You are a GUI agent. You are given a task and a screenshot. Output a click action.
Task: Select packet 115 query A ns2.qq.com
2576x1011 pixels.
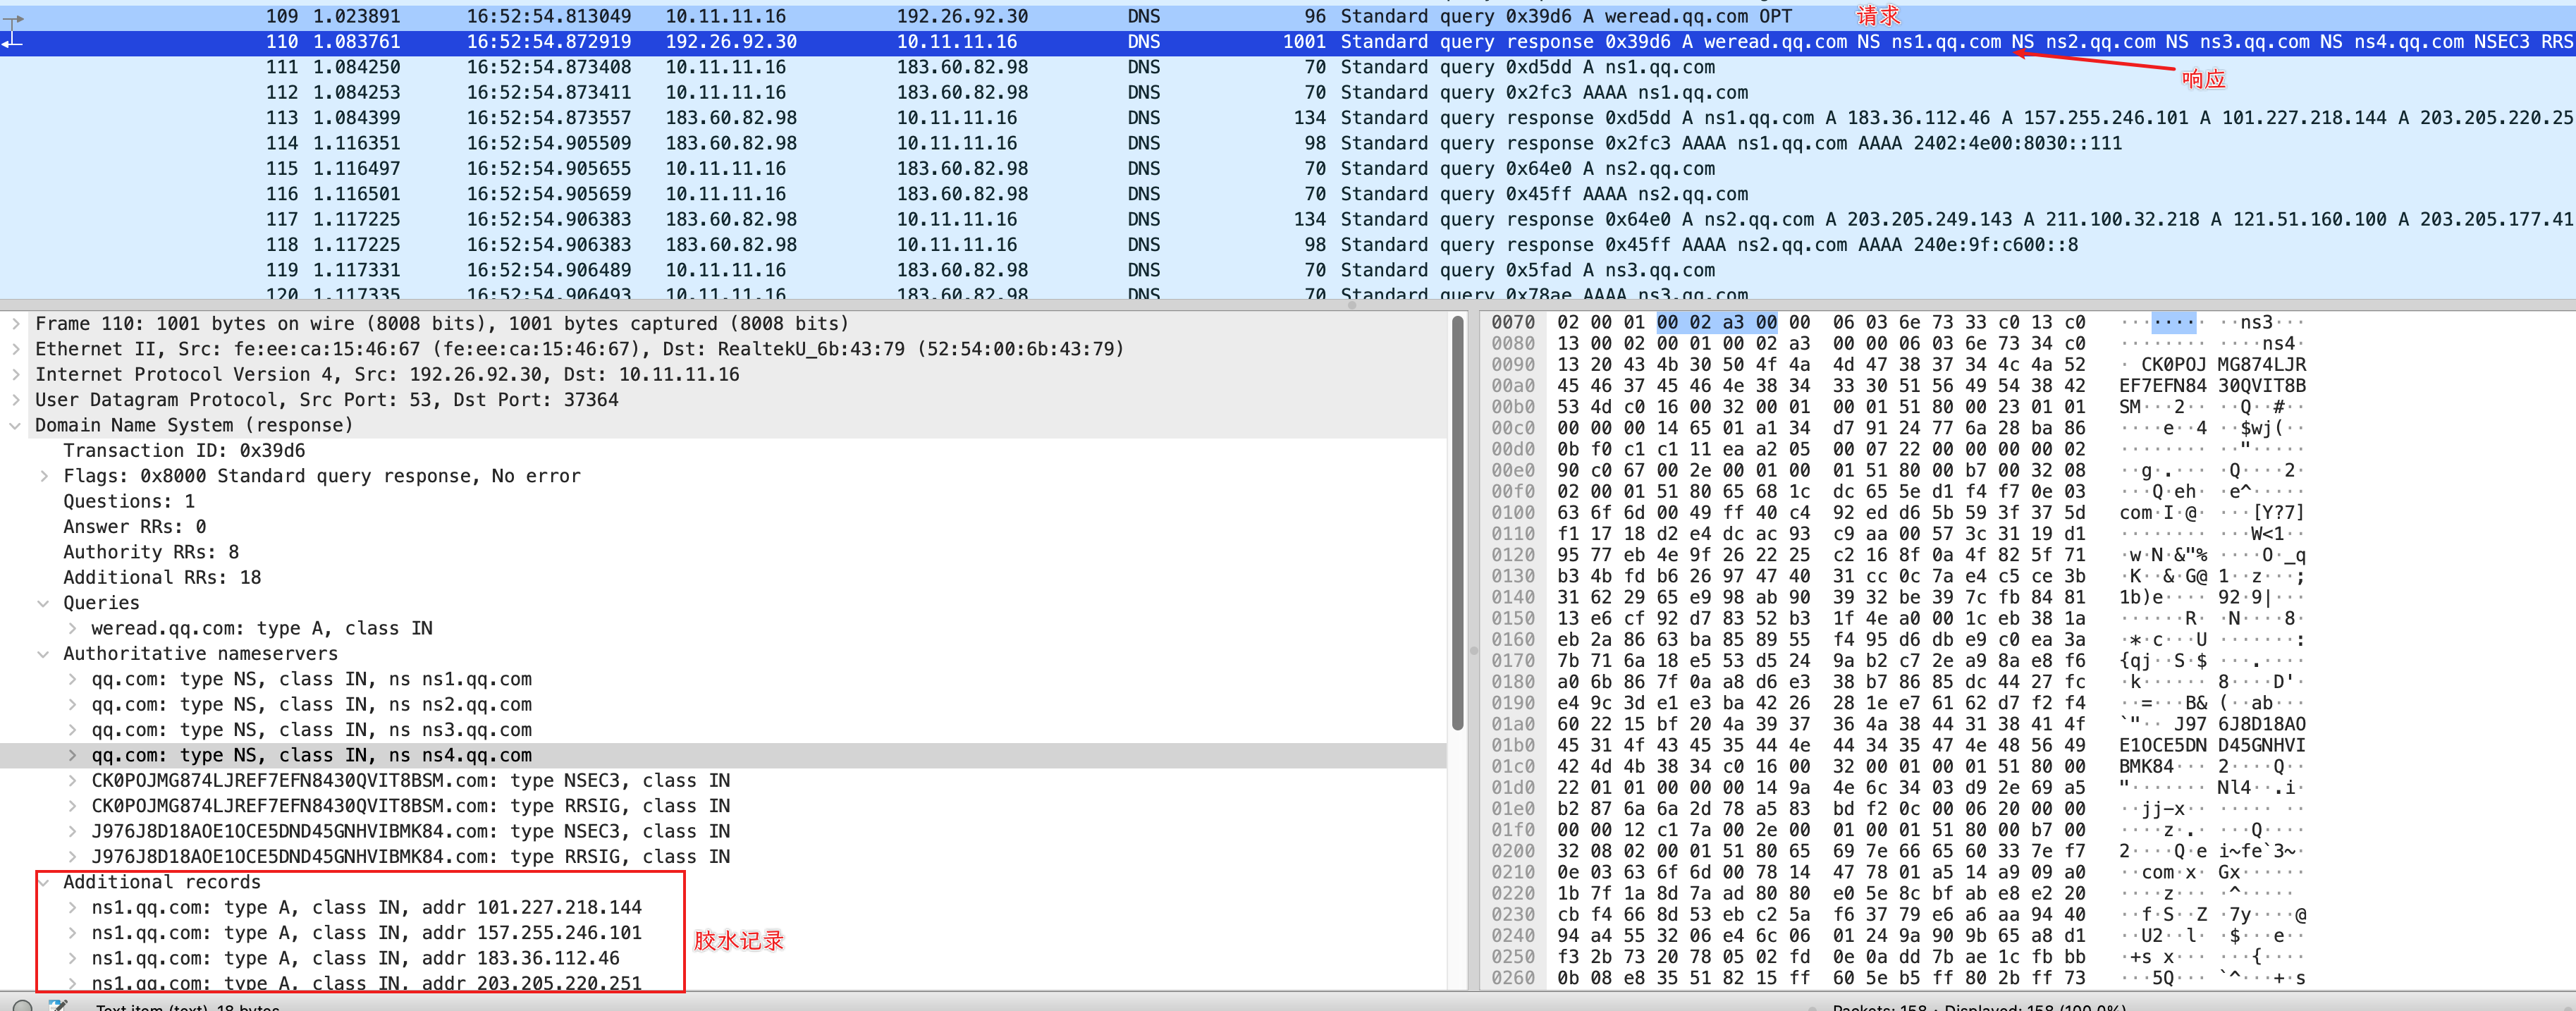tap(1288, 169)
